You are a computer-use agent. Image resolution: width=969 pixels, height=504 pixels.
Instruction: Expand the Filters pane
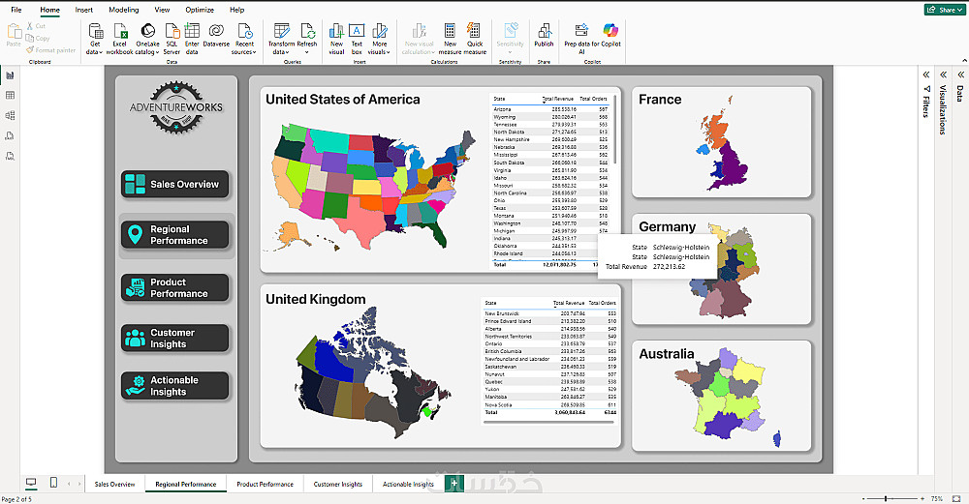[x=926, y=74]
